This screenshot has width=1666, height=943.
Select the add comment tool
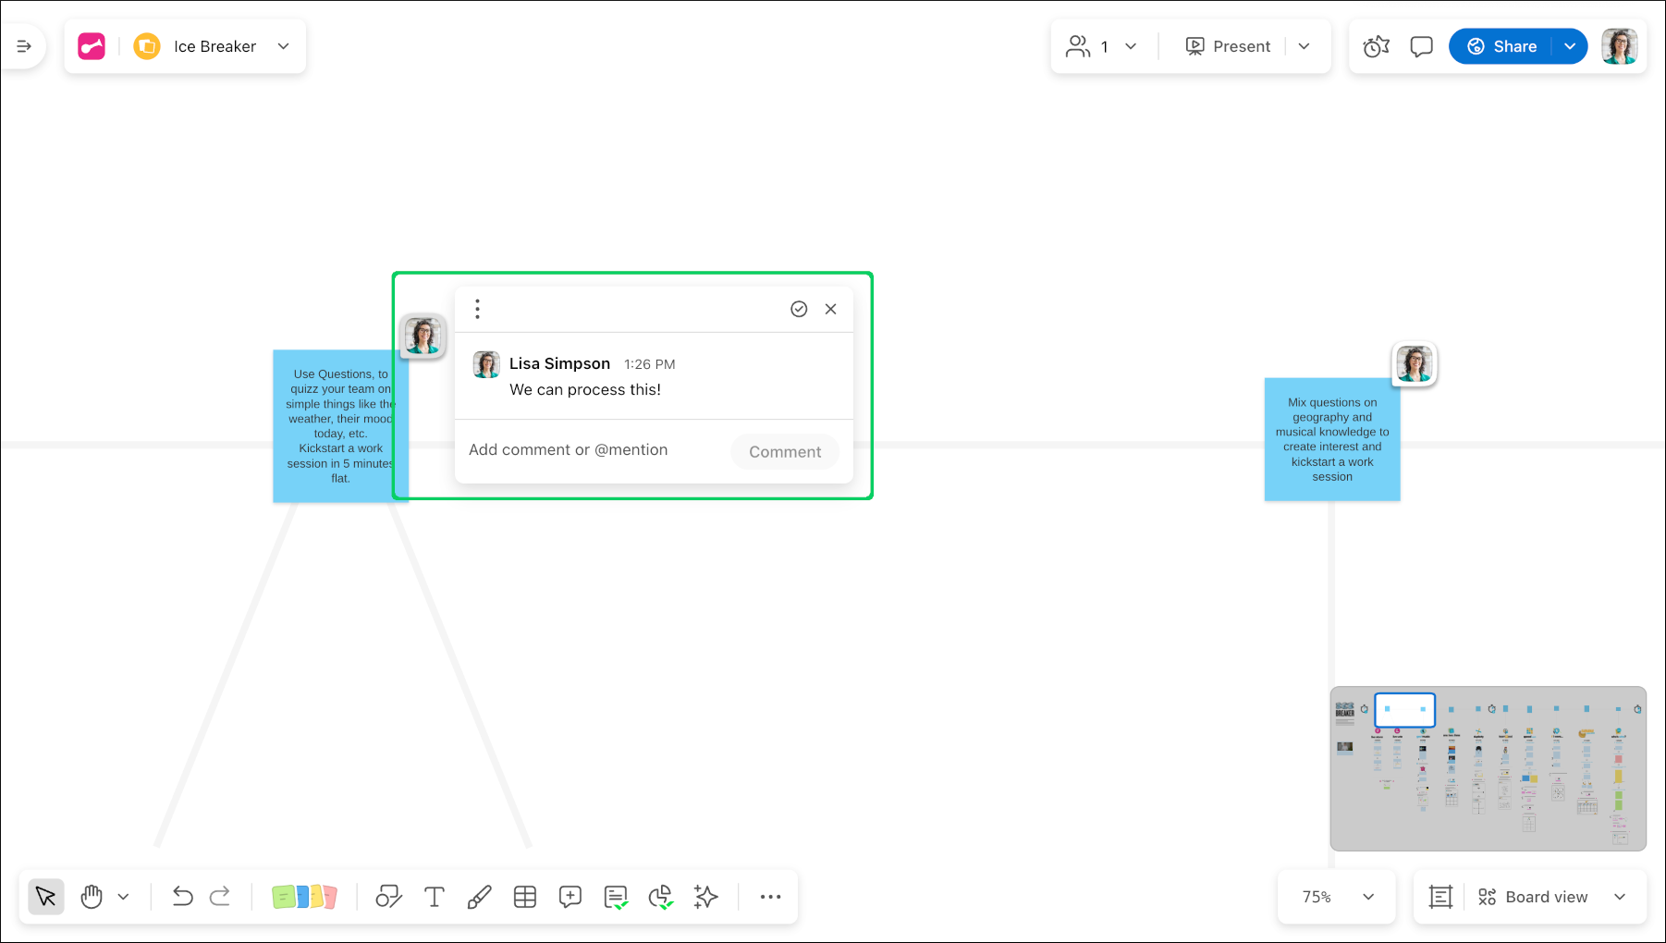pos(570,897)
